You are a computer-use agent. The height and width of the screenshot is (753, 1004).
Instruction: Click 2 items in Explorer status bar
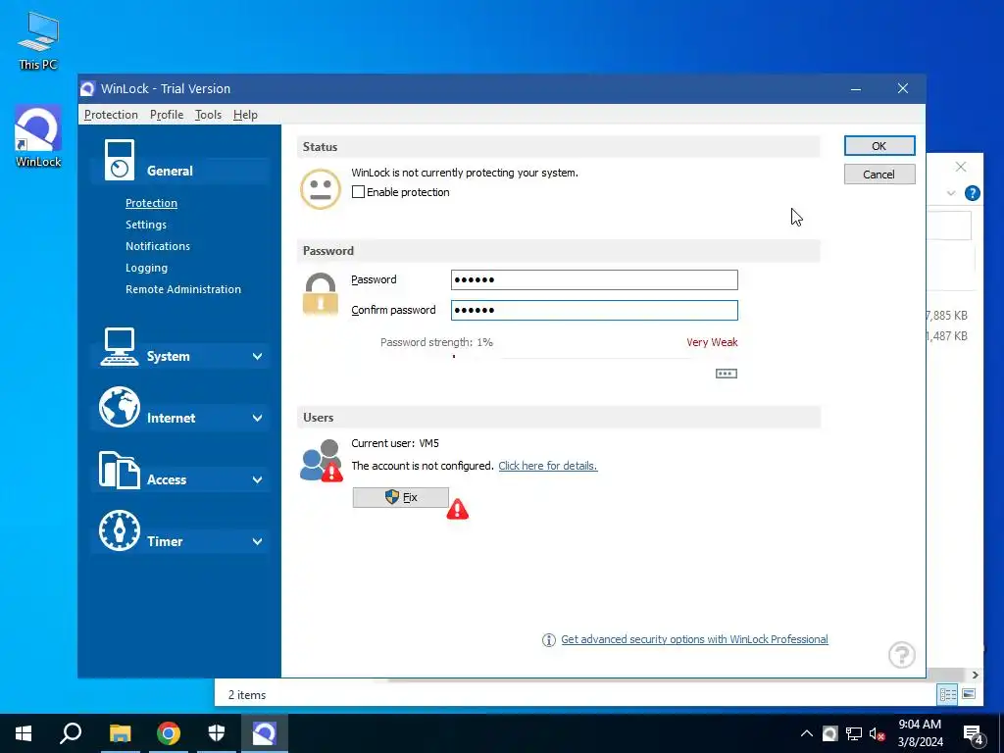pyautogui.click(x=247, y=695)
